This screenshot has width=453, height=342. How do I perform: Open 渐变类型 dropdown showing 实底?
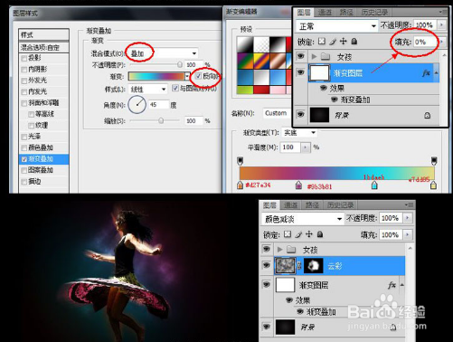(x=299, y=132)
